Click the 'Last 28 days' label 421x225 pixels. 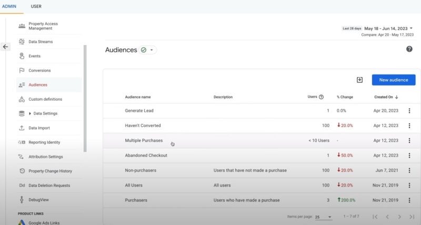(x=352, y=28)
